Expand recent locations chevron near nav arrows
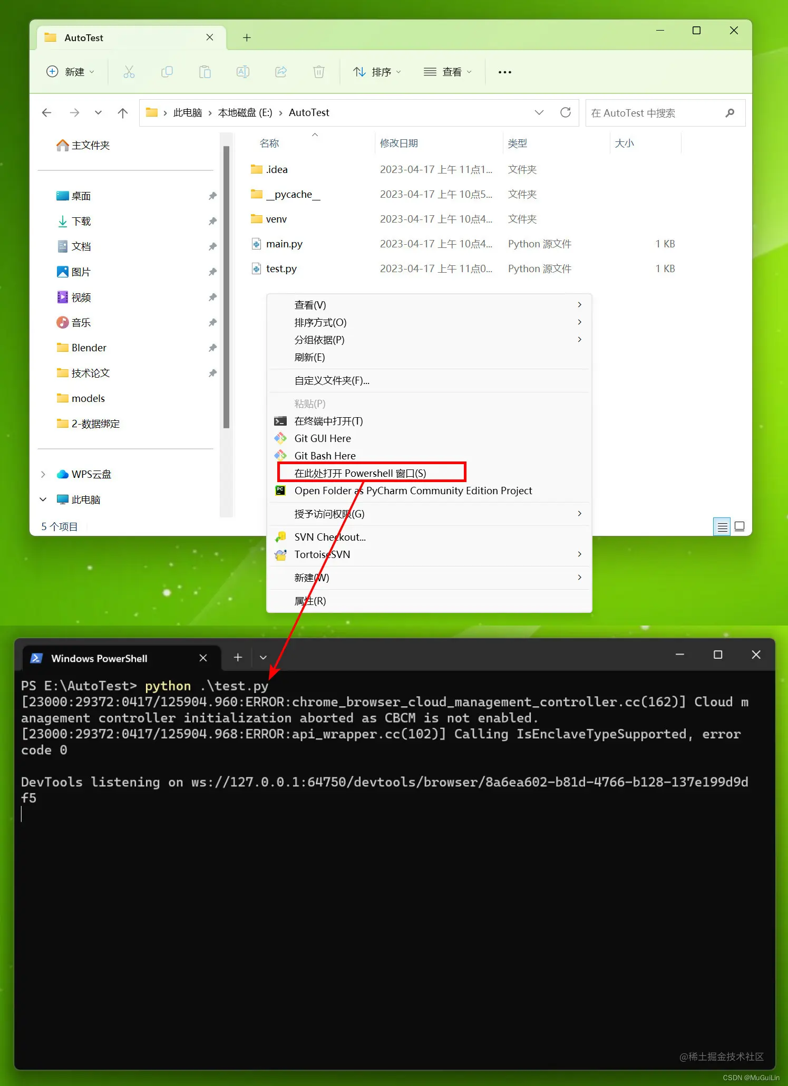This screenshot has height=1086, width=788. [x=98, y=112]
